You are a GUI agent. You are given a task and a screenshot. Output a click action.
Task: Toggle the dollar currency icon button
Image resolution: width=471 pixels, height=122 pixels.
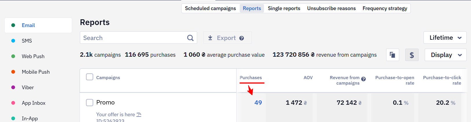412,55
